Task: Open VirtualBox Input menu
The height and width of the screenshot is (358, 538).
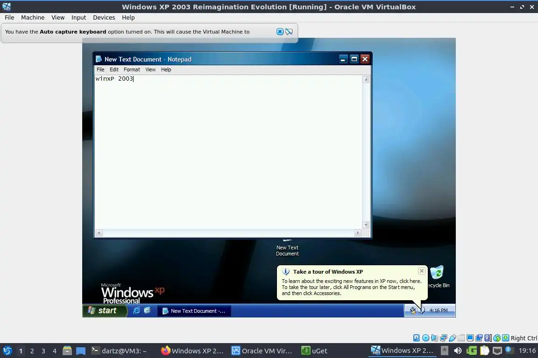Action: pyautogui.click(x=78, y=17)
